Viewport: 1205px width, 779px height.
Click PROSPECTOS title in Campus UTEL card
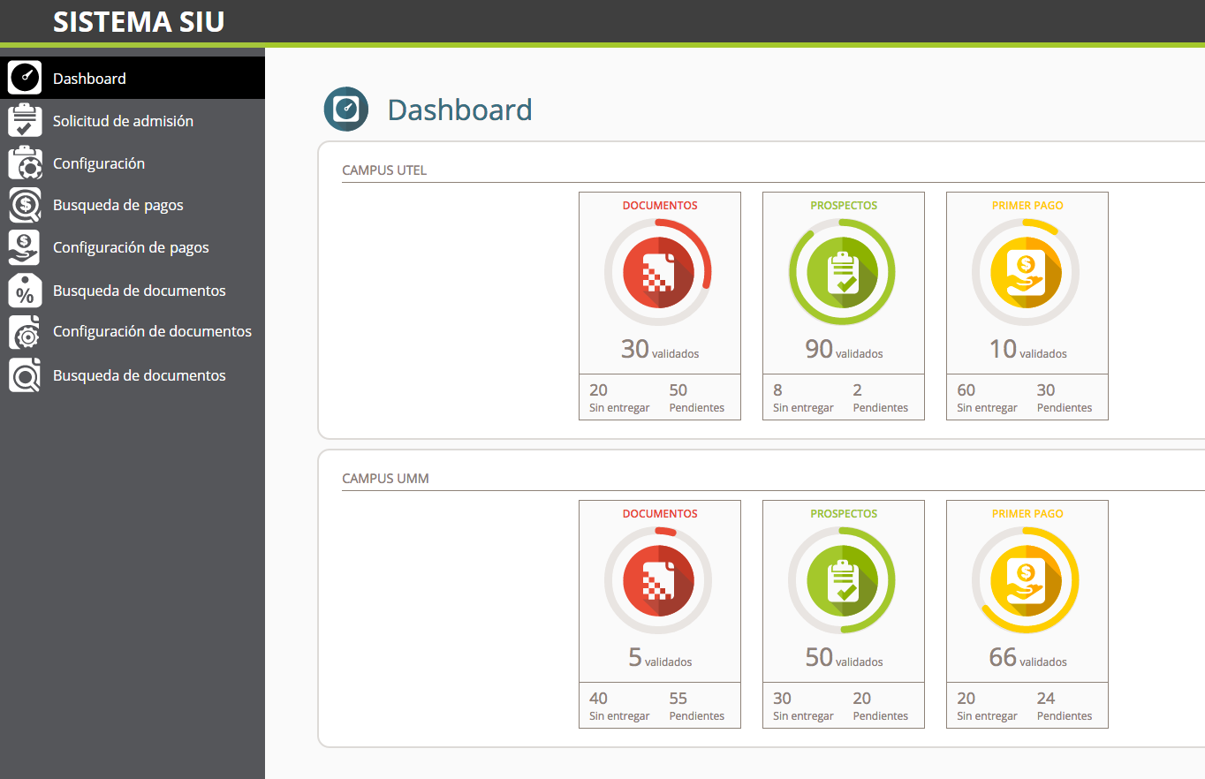pos(844,205)
